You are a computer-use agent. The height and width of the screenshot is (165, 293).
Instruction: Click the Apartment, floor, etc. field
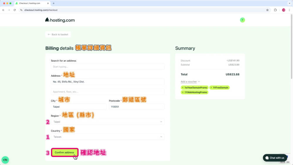tap(108, 92)
